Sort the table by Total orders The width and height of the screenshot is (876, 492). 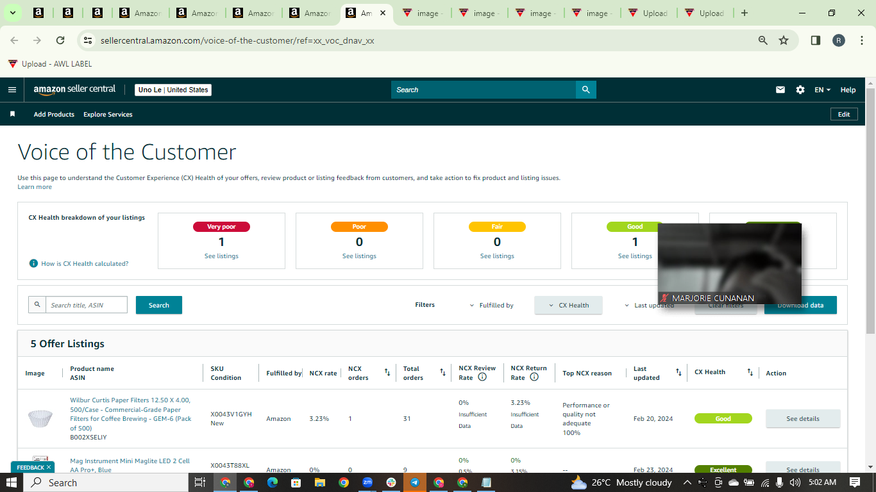click(x=442, y=372)
